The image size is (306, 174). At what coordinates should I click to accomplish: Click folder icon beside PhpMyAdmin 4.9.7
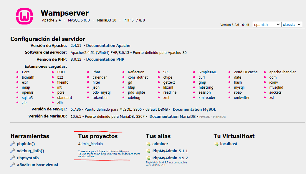(148, 158)
